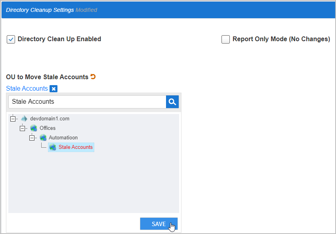Click the SAVE button
Viewport: 336px width, 234px height.
coord(158,224)
